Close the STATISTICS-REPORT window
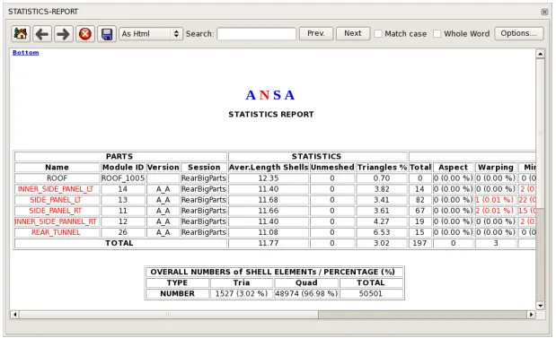This screenshot has width=556, height=338. click(544, 12)
